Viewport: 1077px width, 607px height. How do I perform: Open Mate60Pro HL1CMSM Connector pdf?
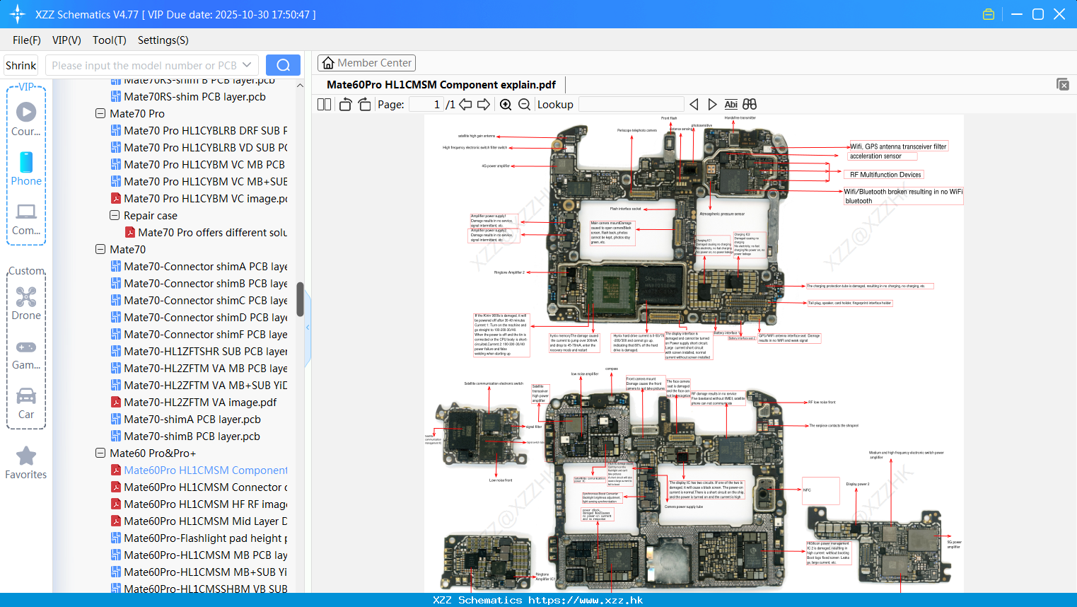click(199, 487)
